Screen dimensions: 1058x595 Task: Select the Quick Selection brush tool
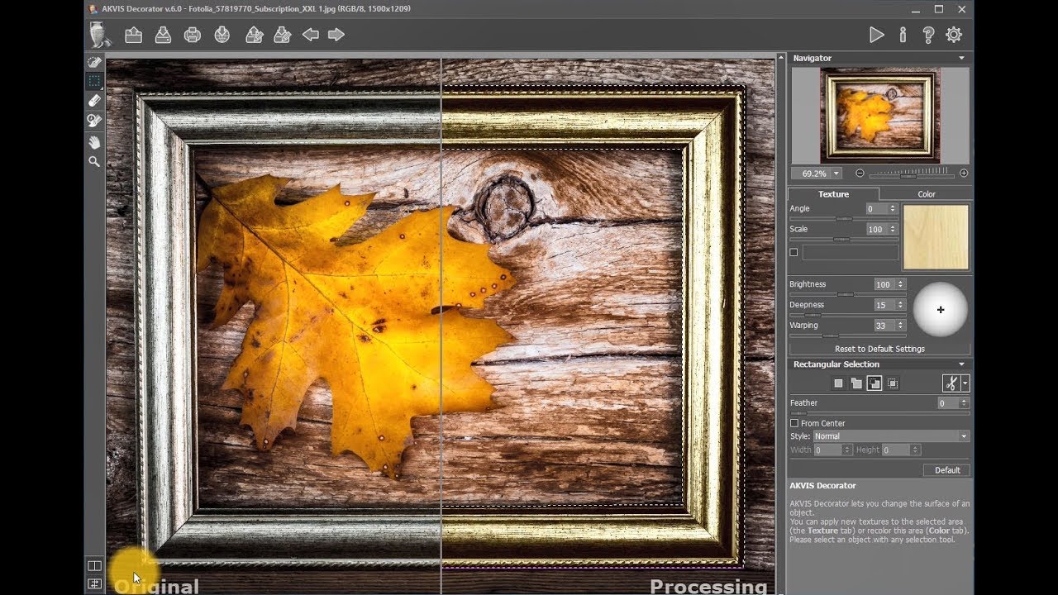pos(95,62)
